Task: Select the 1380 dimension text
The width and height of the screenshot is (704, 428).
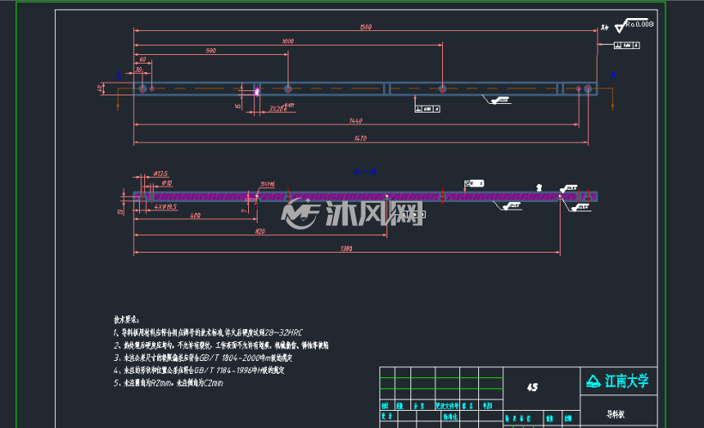Action: (x=346, y=248)
